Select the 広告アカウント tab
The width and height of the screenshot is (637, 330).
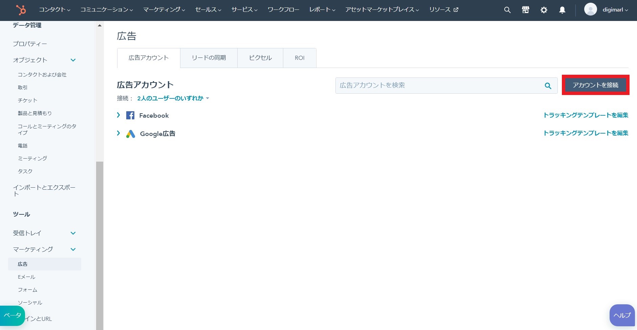pos(149,58)
